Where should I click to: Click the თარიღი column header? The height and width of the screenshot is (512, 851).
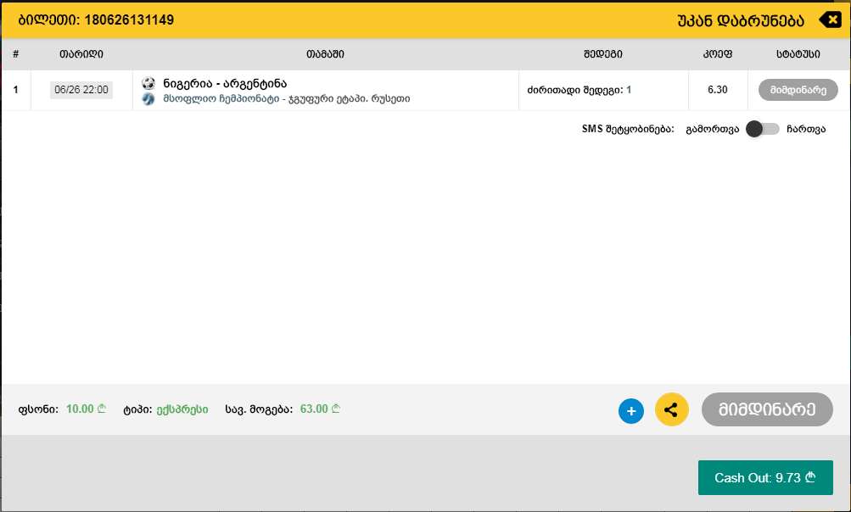(x=81, y=54)
